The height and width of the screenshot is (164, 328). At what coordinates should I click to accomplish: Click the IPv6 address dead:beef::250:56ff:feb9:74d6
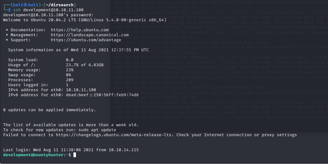pyautogui.click(x=102, y=95)
